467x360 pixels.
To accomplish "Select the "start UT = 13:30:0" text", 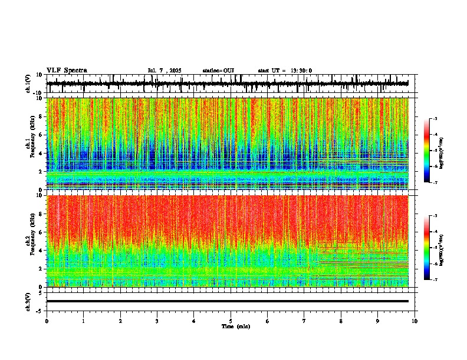I will [285, 71].
